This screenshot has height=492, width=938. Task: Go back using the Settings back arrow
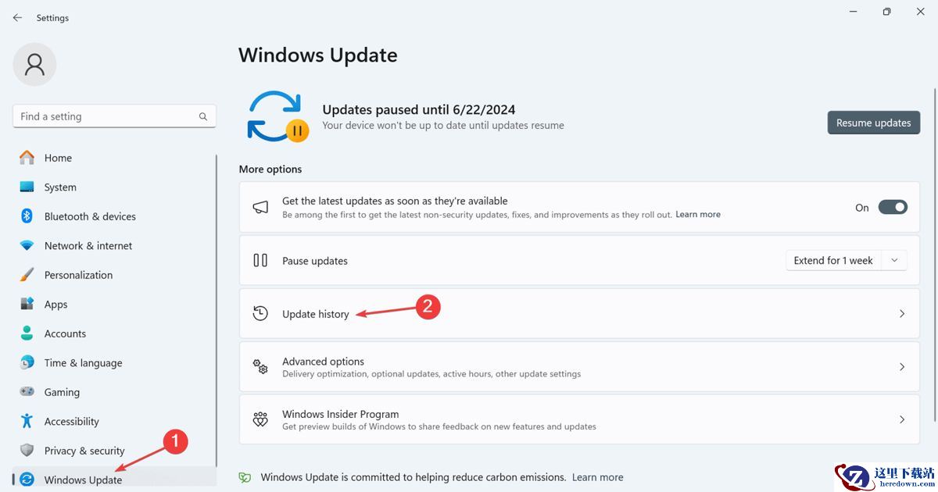17,18
